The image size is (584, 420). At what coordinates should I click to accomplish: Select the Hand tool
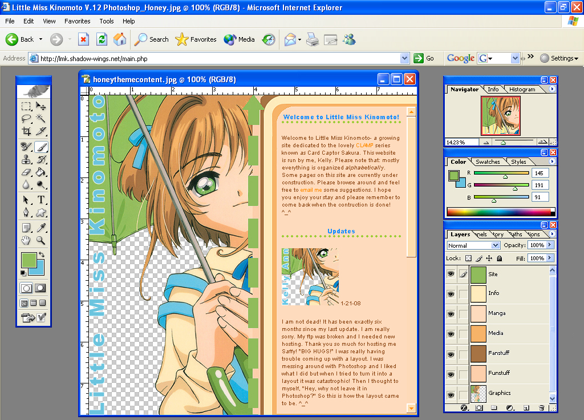26,240
